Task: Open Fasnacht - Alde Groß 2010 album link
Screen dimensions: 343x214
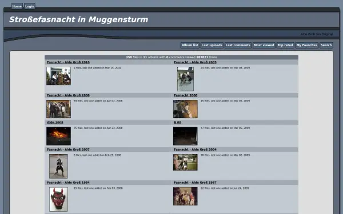Action: click(x=68, y=62)
